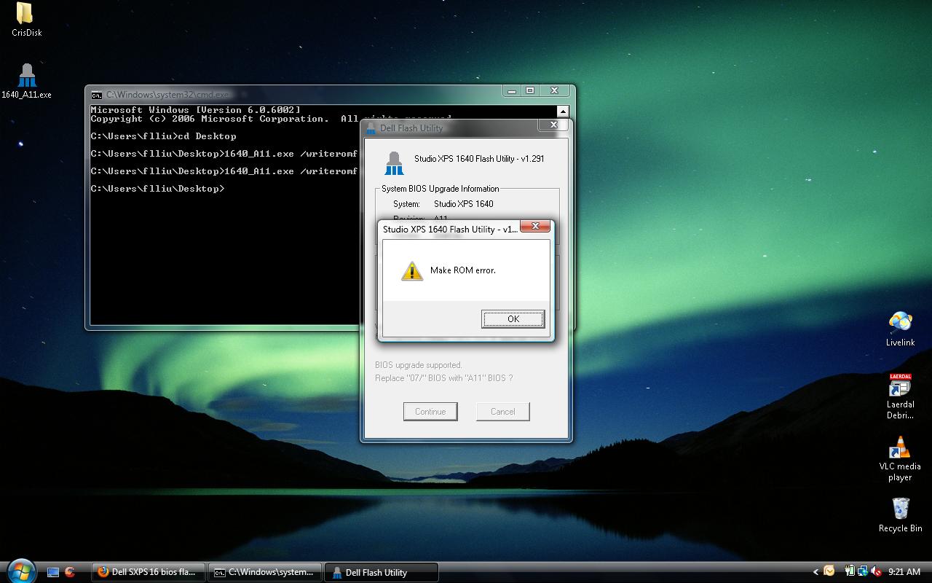Viewport: 932px width, 583px height.
Task: Click Continue in Dell Flash Utility
Action: tap(430, 412)
